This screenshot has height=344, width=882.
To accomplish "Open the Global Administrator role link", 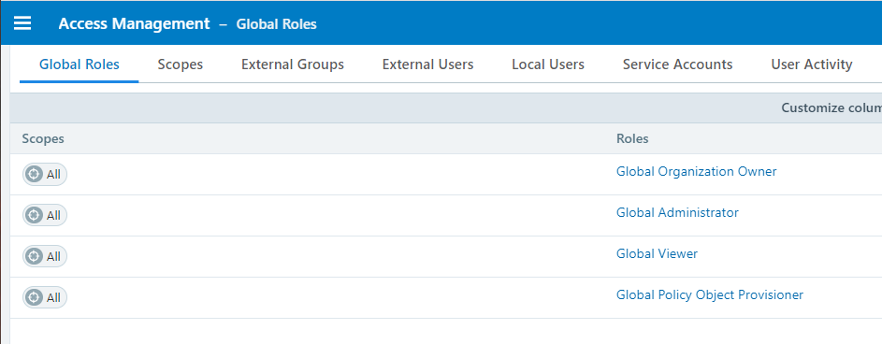I will 677,212.
